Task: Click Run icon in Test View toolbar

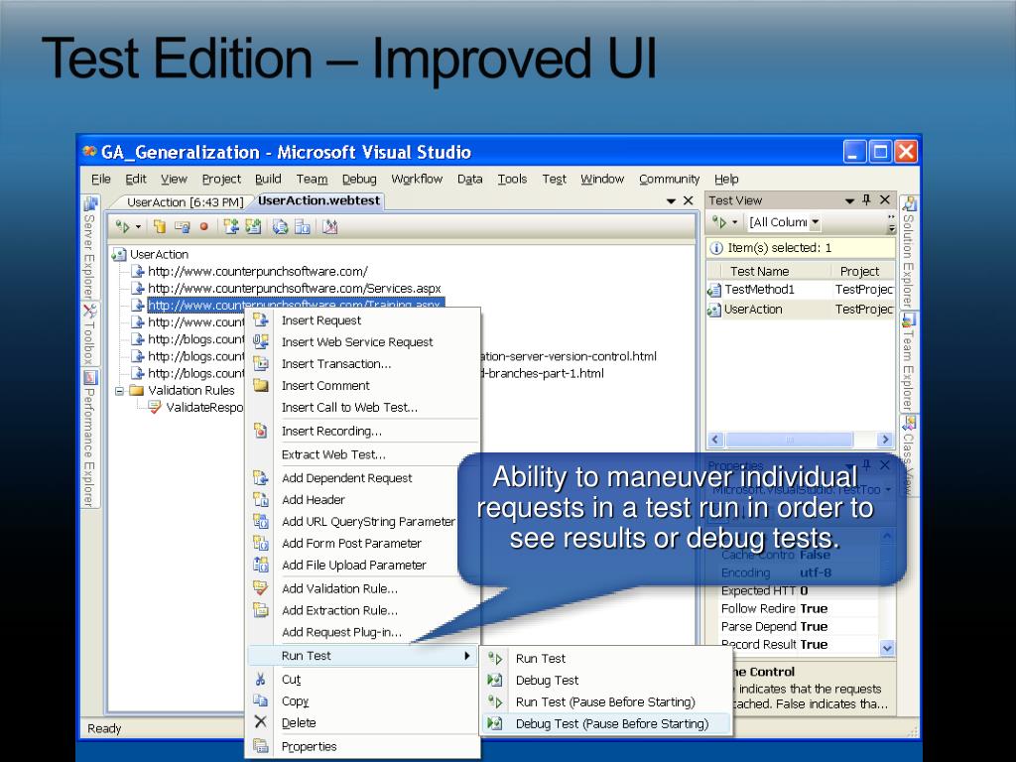Action: (x=718, y=222)
